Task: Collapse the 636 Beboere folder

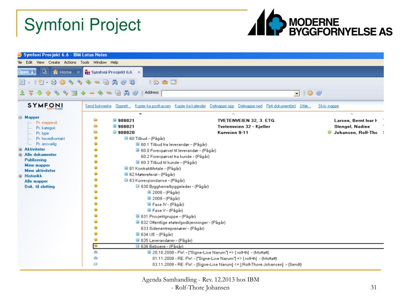Action: point(137,246)
